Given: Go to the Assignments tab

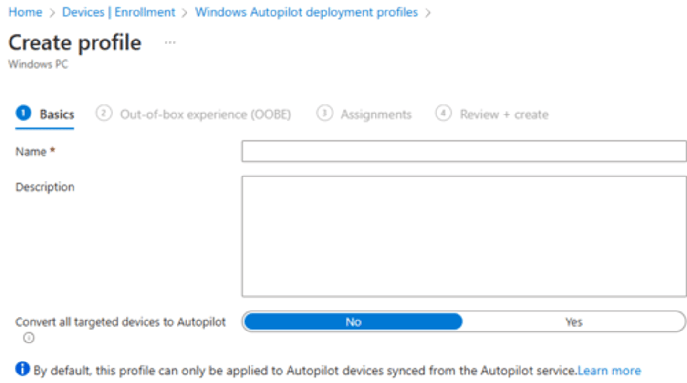Looking at the screenshot, I should (375, 114).
